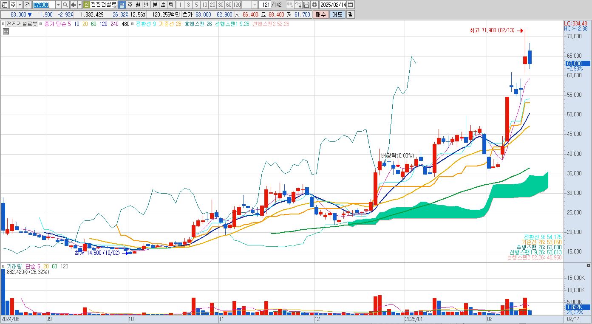Click the 배당락(0,00%) marker label

click(397, 155)
